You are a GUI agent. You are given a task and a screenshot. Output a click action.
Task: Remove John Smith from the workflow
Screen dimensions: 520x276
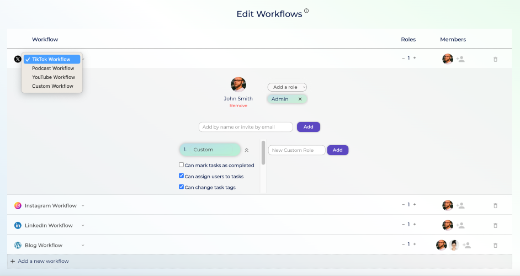click(x=238, y=106)
